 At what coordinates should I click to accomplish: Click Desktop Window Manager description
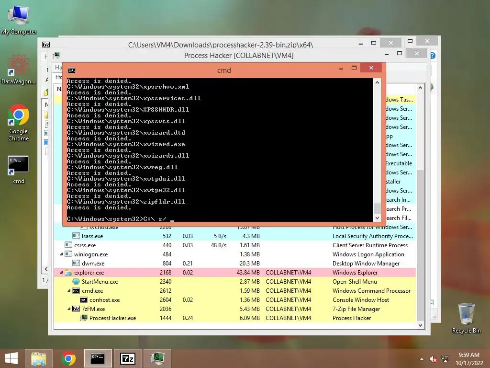[366, 264]
